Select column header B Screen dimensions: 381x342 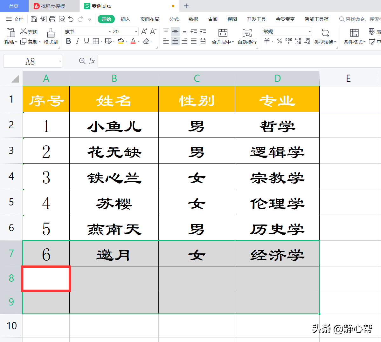(114, 78)
